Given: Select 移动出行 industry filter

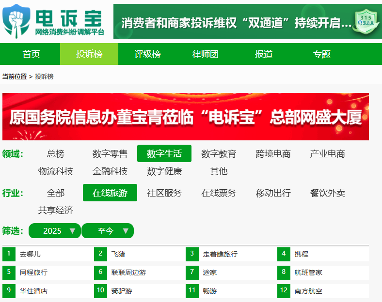Looking at the screenshot, I should click(273, 193).
